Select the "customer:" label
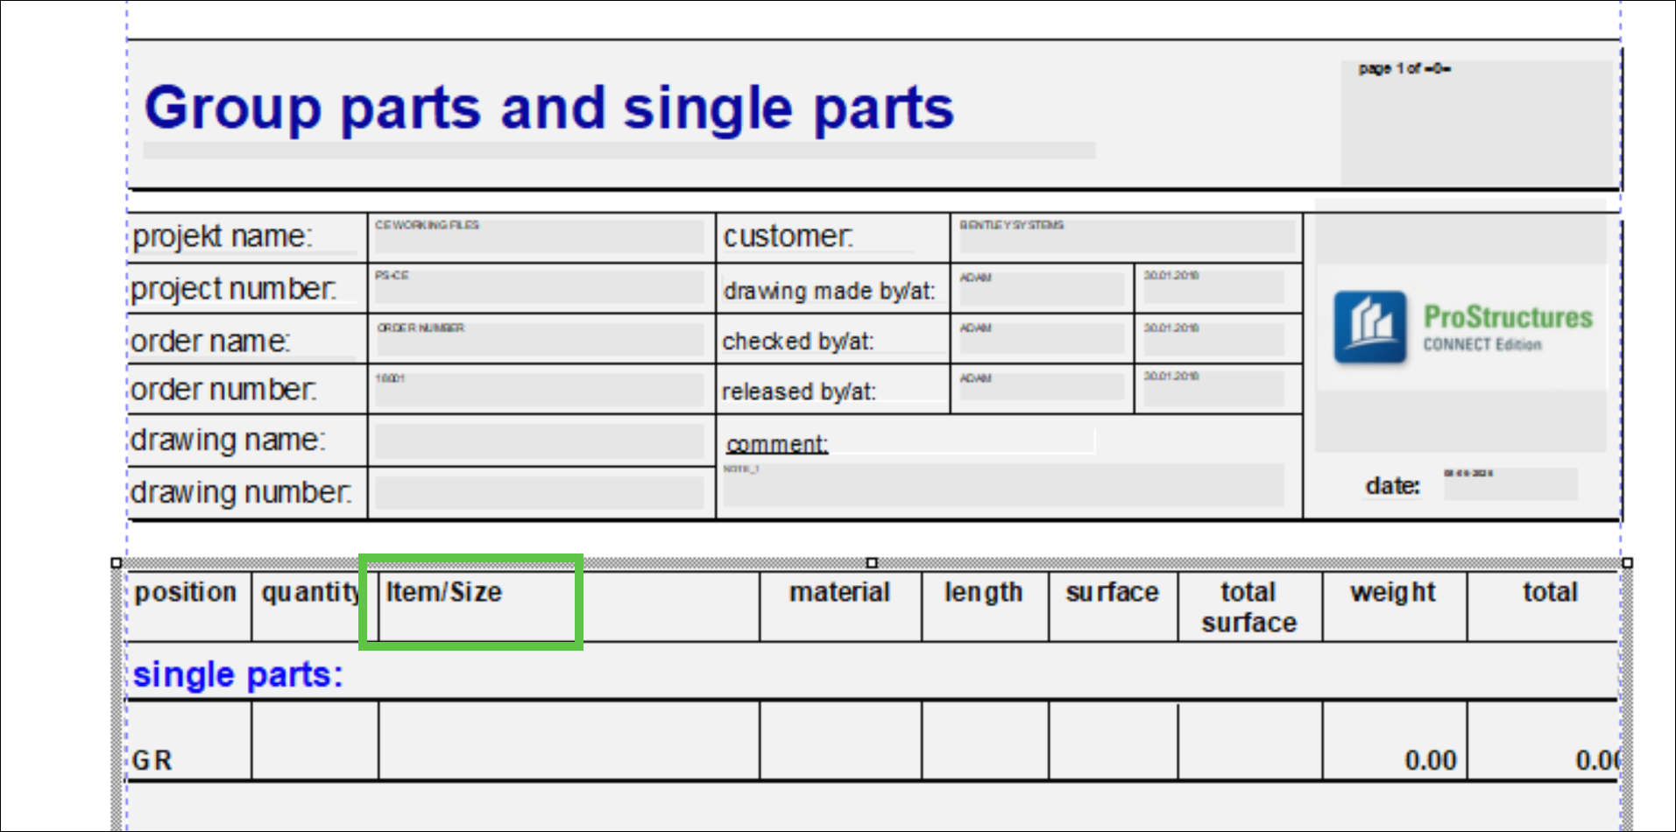This screenshot has height=832, width=1676. click(788, 236)
